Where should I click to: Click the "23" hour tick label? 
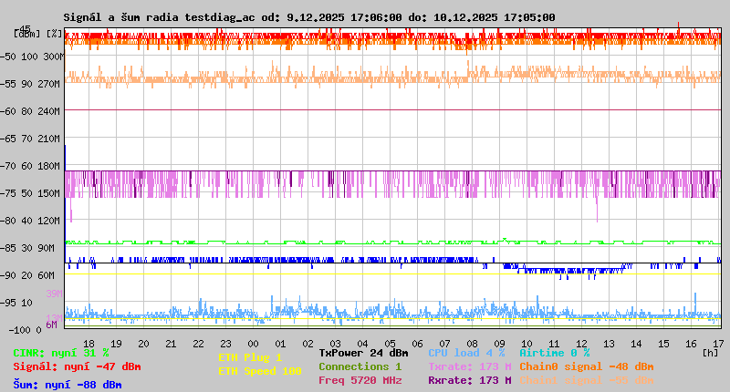[225, 344]
